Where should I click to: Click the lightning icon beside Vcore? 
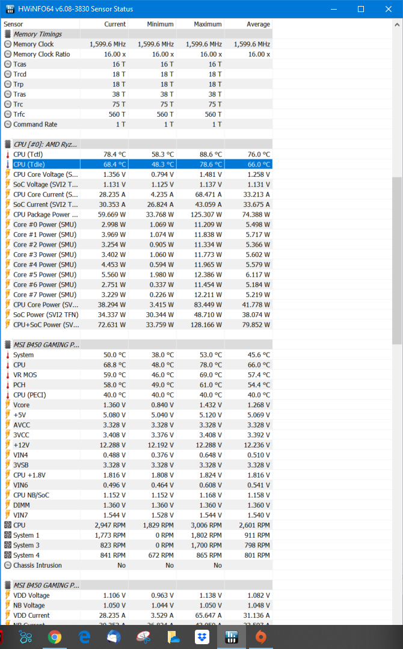pos(7,405)
